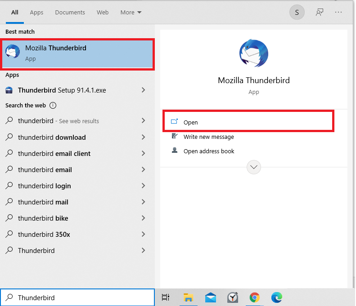Expand more actions with circular chevron
This screenshot has width=356, height=306.
pyautogui.click(x=253, y=167)
